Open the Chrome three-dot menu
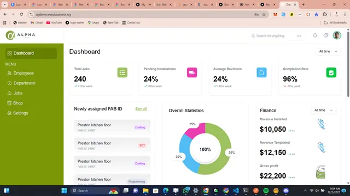Viewport: 350px width, 196px height. (345, 15)
